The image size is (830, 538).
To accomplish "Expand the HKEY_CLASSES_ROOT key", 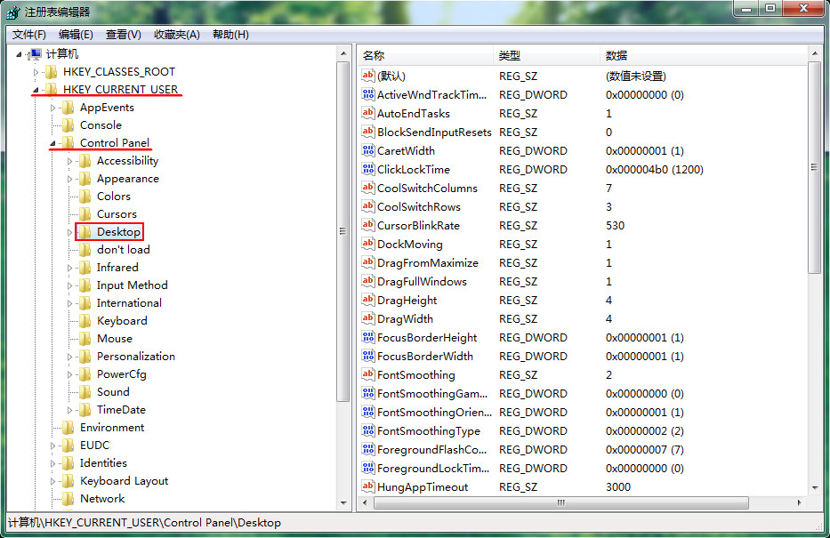I will coord(36,72).
